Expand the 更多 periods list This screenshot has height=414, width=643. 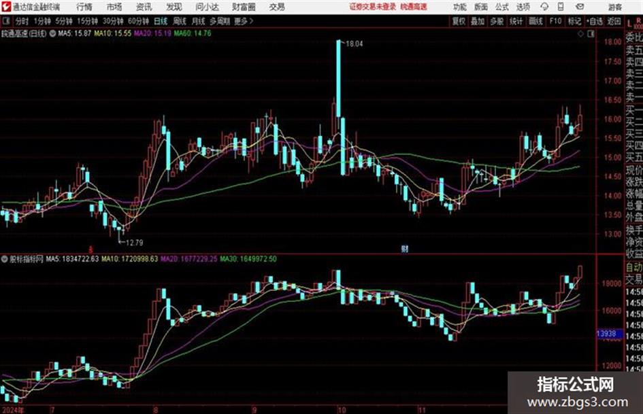pyautogui.click(x=244, y=21)
